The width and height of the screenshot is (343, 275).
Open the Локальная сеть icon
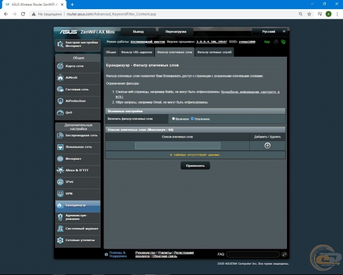pos(60,147)
